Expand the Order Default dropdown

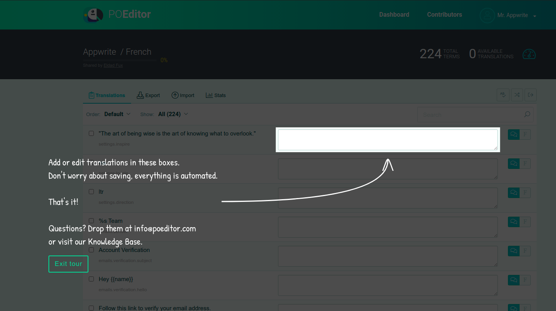click(x=117, y=114)
